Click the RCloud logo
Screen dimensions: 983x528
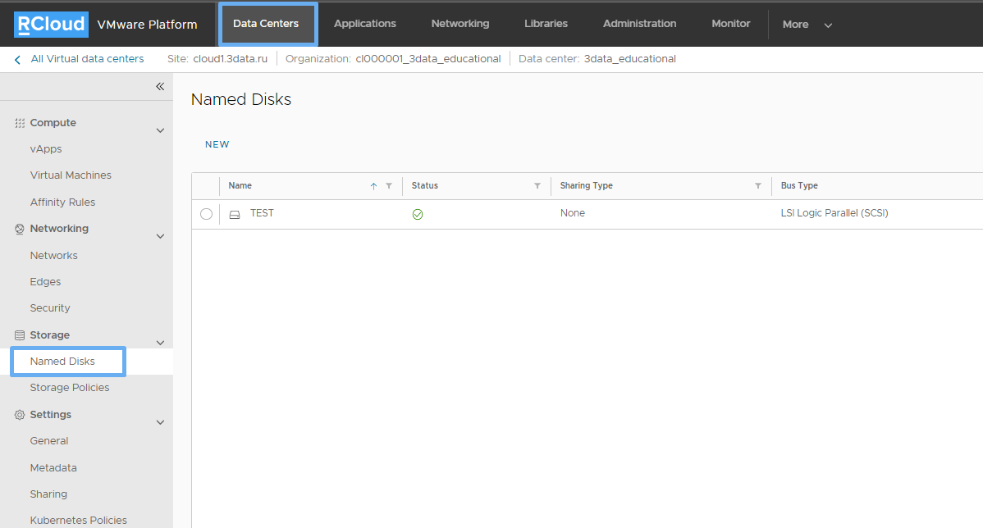pyautogui.click(x=51, y=25)
